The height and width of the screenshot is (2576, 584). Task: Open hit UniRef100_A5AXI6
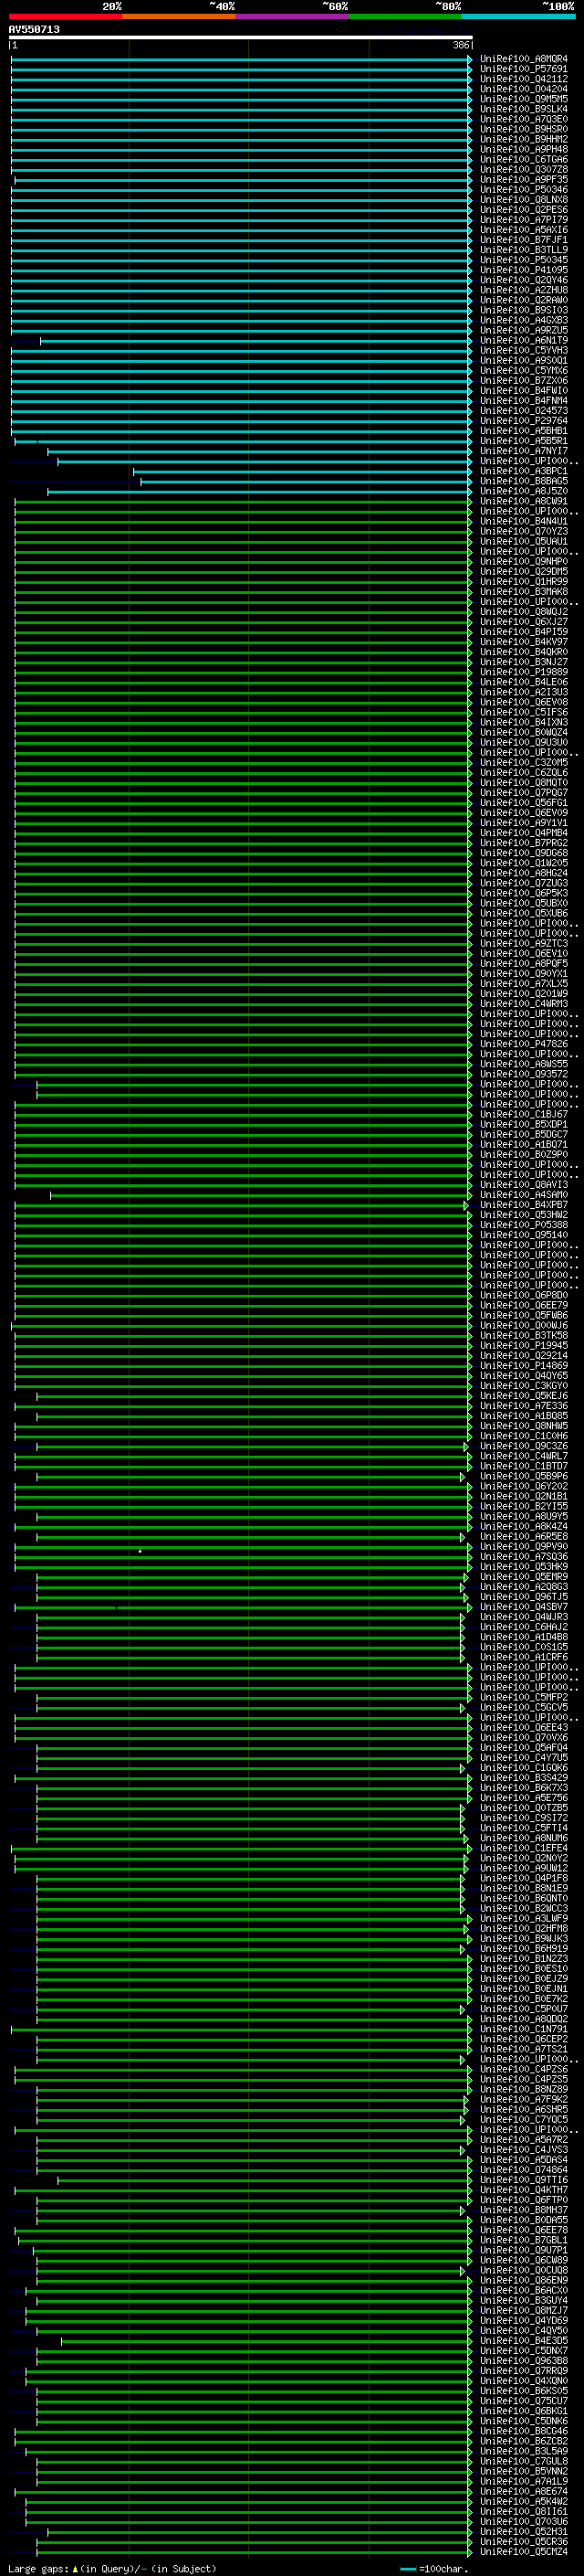pyautogui.click(x=523, y=230)
